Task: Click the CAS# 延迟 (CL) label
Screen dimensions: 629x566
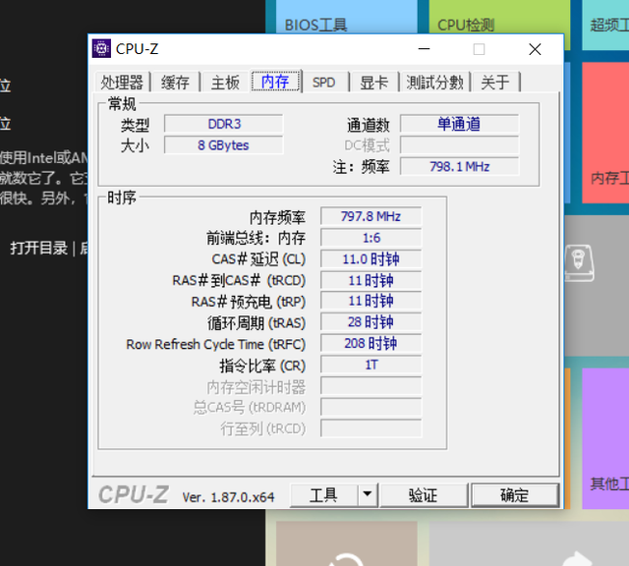Action: pos(258,259)
